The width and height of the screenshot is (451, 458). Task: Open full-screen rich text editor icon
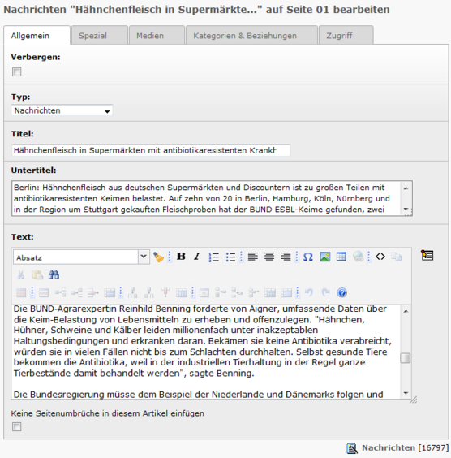point(427,255)
